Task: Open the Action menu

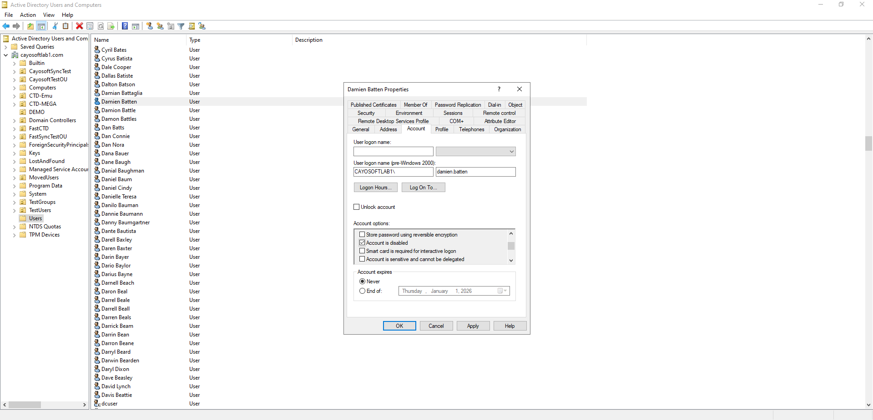Action: tap(27, 15)
